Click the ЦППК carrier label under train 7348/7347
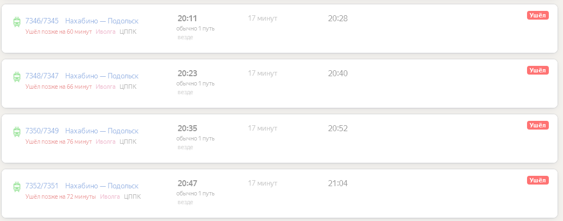Screen dimensions: 563x221 [x=128, y=87]
